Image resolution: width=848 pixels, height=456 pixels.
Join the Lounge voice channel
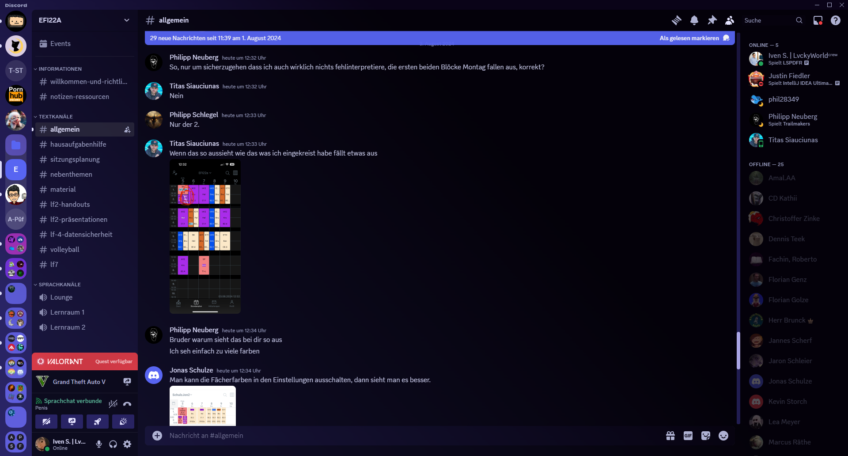(x=61, y=297)
